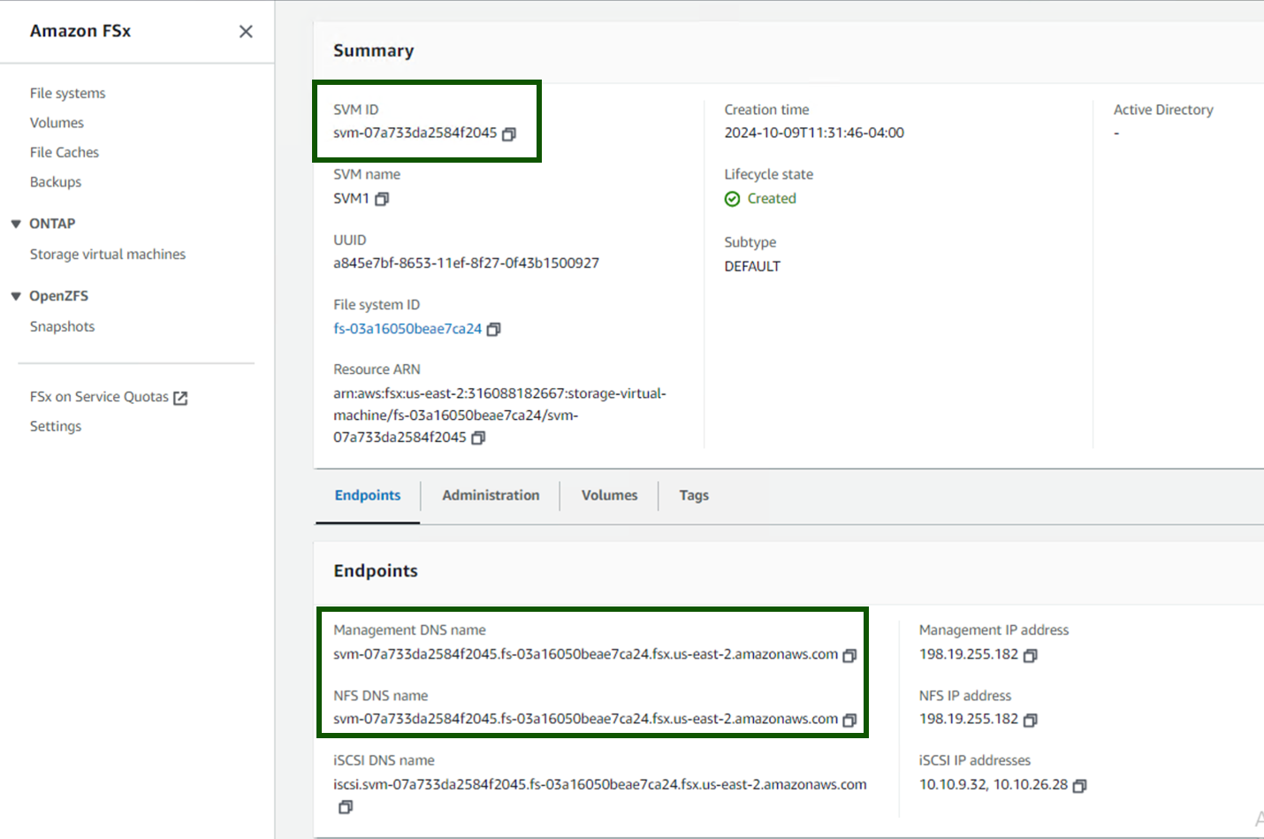The width and height of the screenshot is (1264, 839).
Task: Click the Active Directory heading
Action: pos(1163,110)
